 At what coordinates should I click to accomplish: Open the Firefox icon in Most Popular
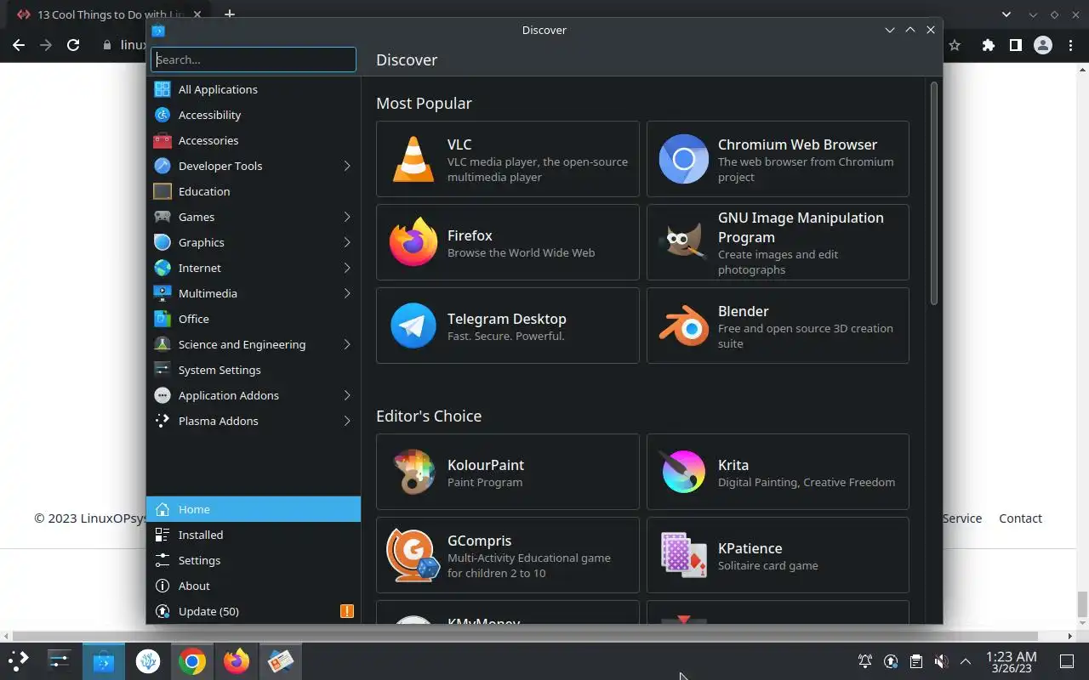point(413,242)
